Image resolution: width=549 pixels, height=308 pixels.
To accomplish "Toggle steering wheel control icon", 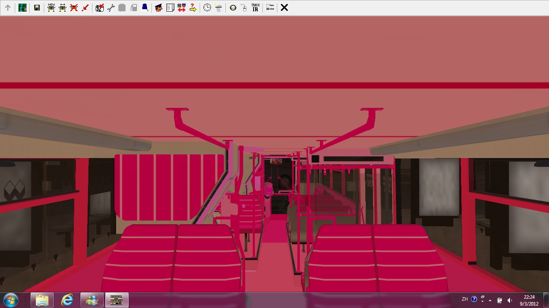I will [233, 8].
